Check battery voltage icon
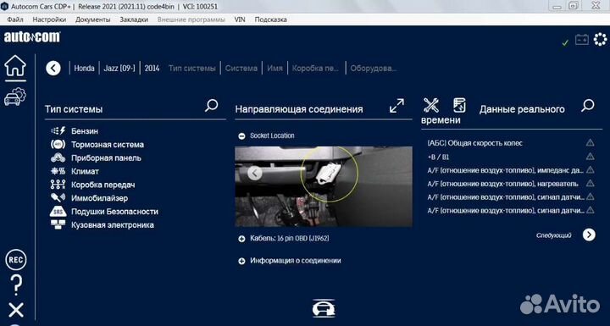 [582, 39]
